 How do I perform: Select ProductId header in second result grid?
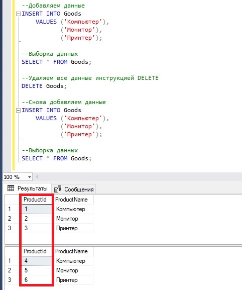point(35,251)
